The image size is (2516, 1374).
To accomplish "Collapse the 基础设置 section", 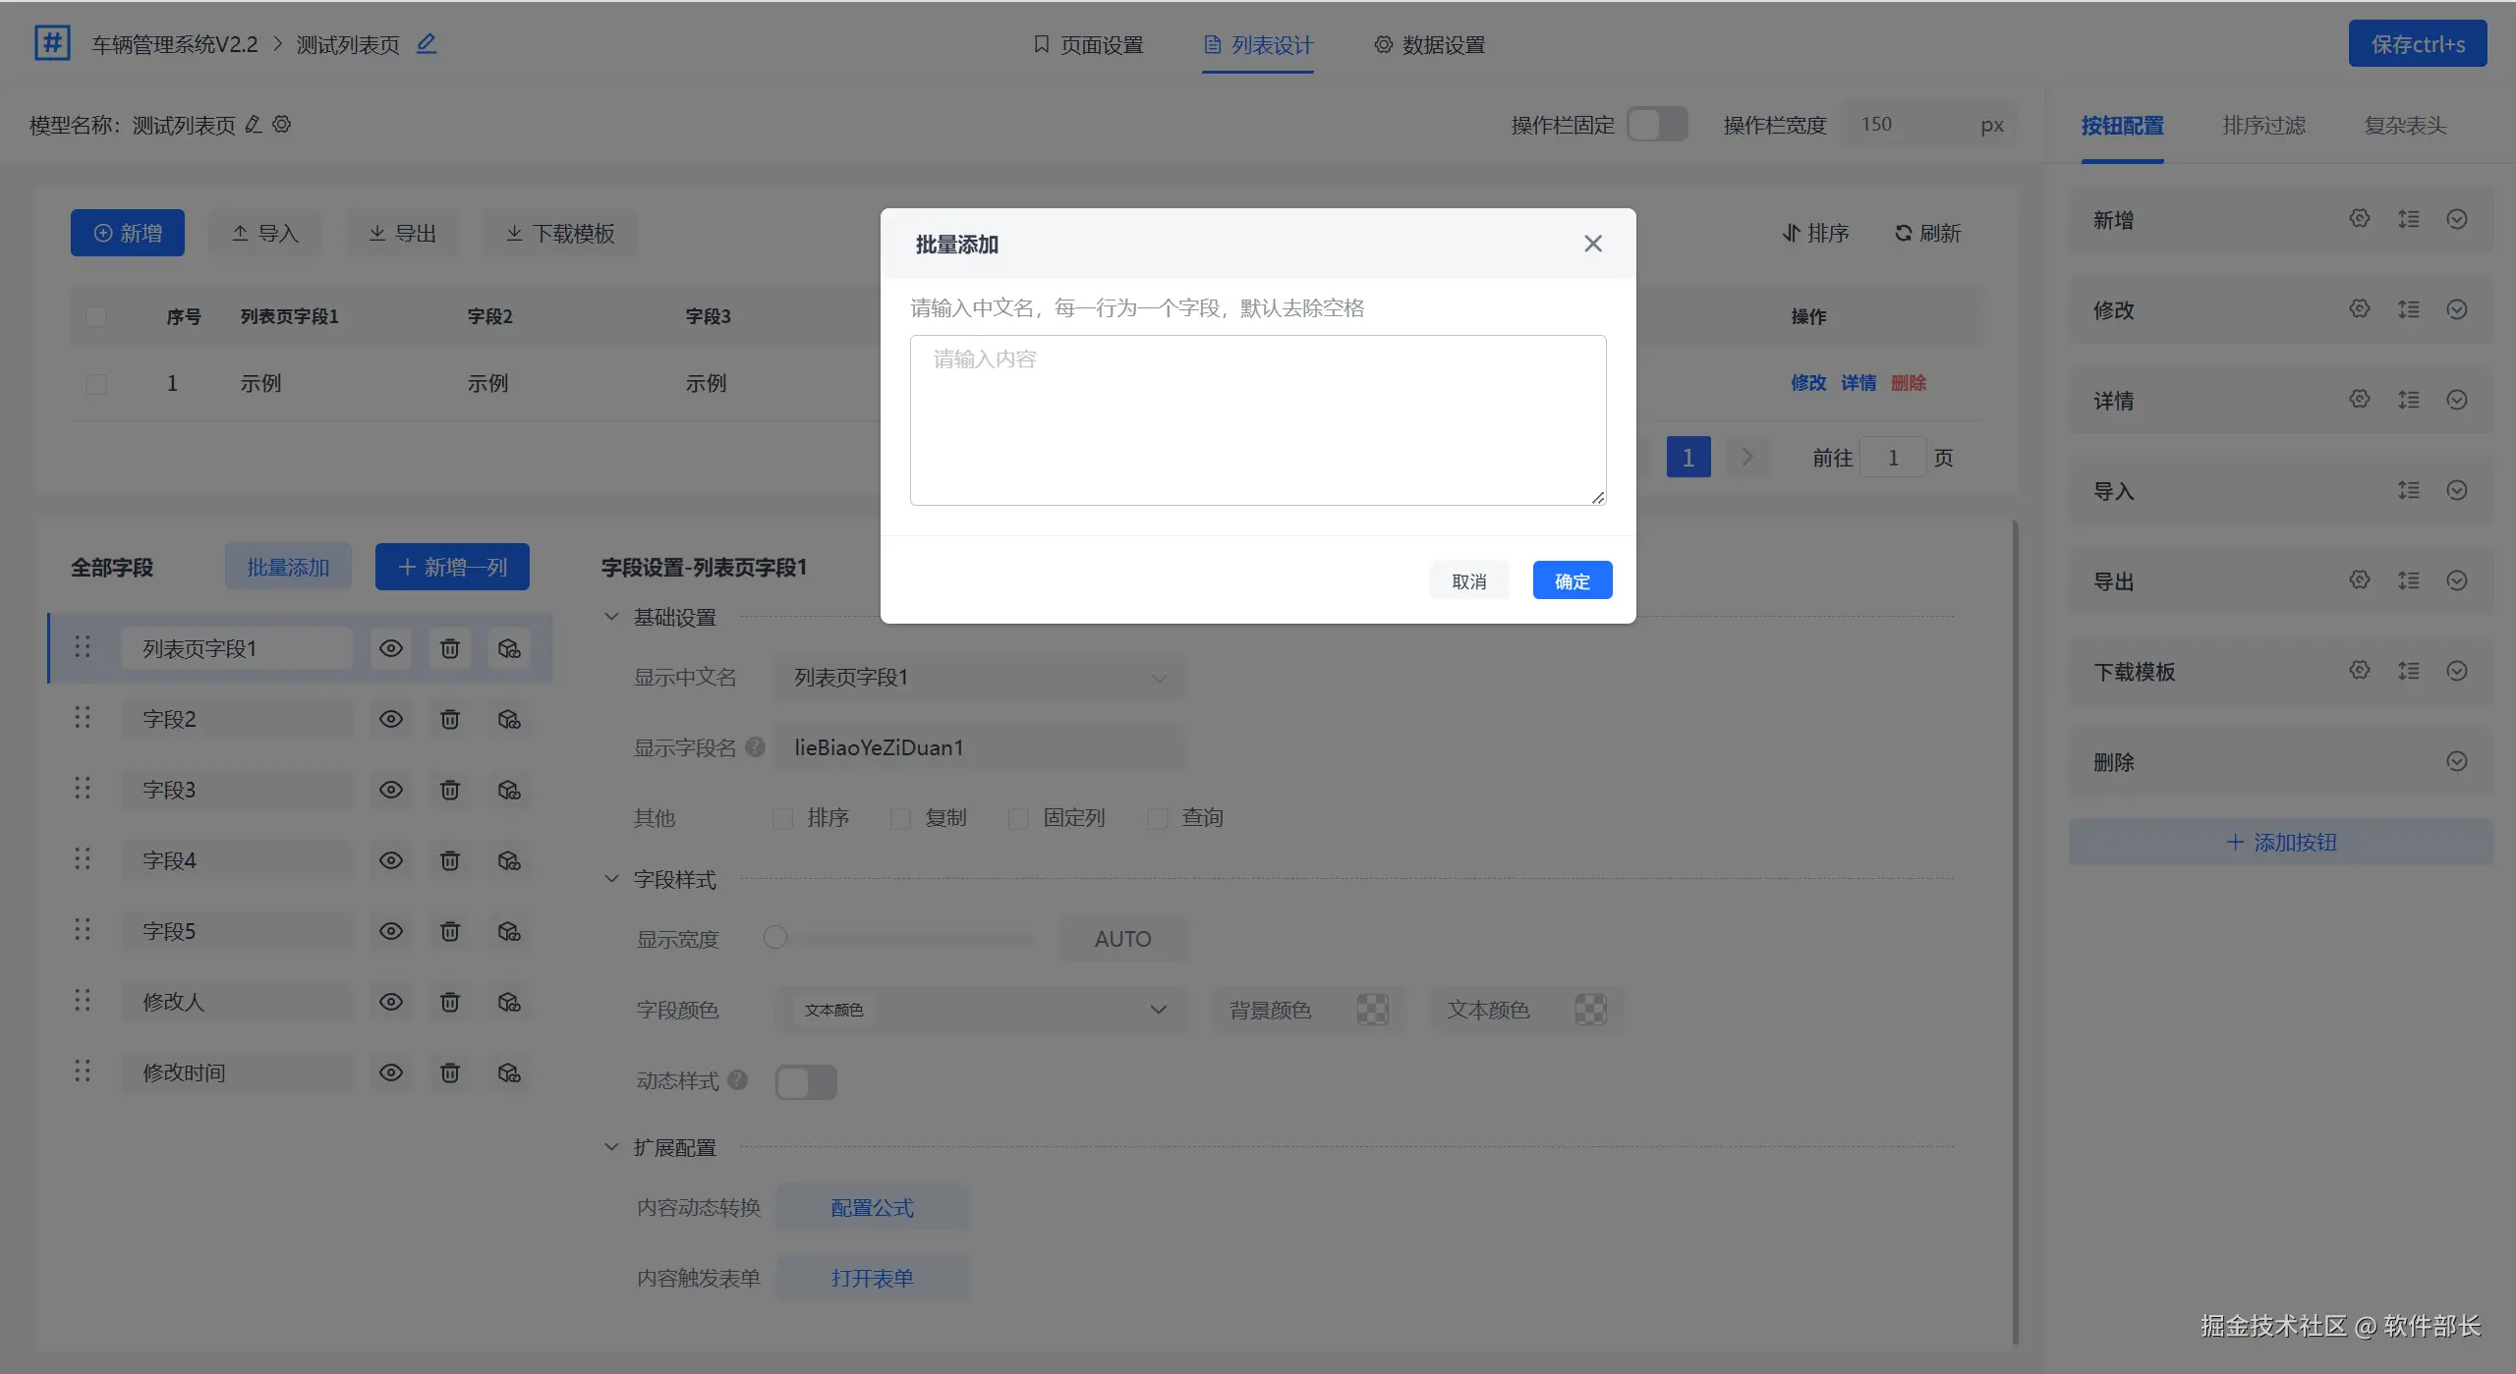I will [x=611, y=617].
